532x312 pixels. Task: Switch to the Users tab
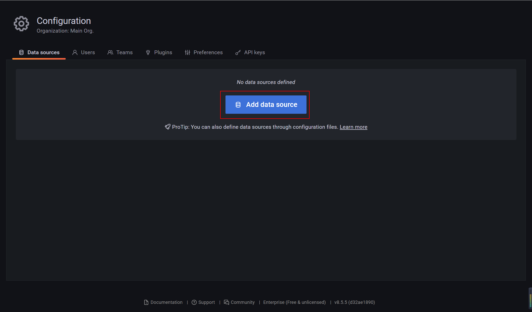pos(83,52)
